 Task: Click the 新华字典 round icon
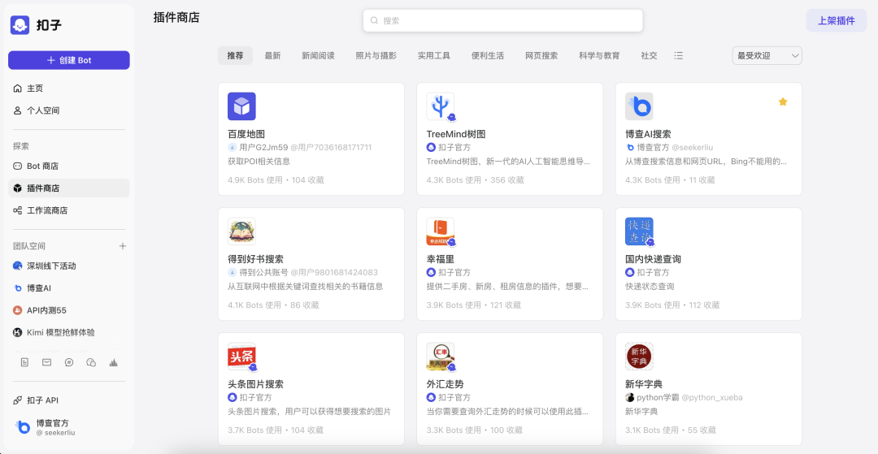[x=639, y=357]
